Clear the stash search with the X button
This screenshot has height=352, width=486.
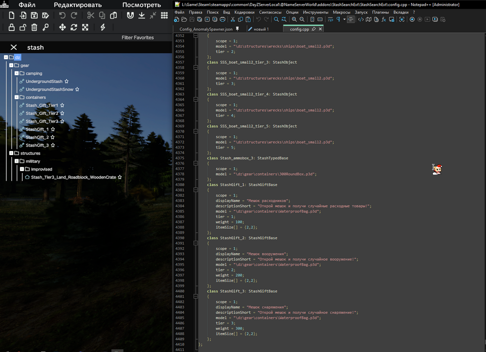14,47
